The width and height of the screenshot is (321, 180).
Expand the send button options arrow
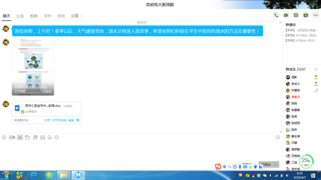tap(276, 164)
